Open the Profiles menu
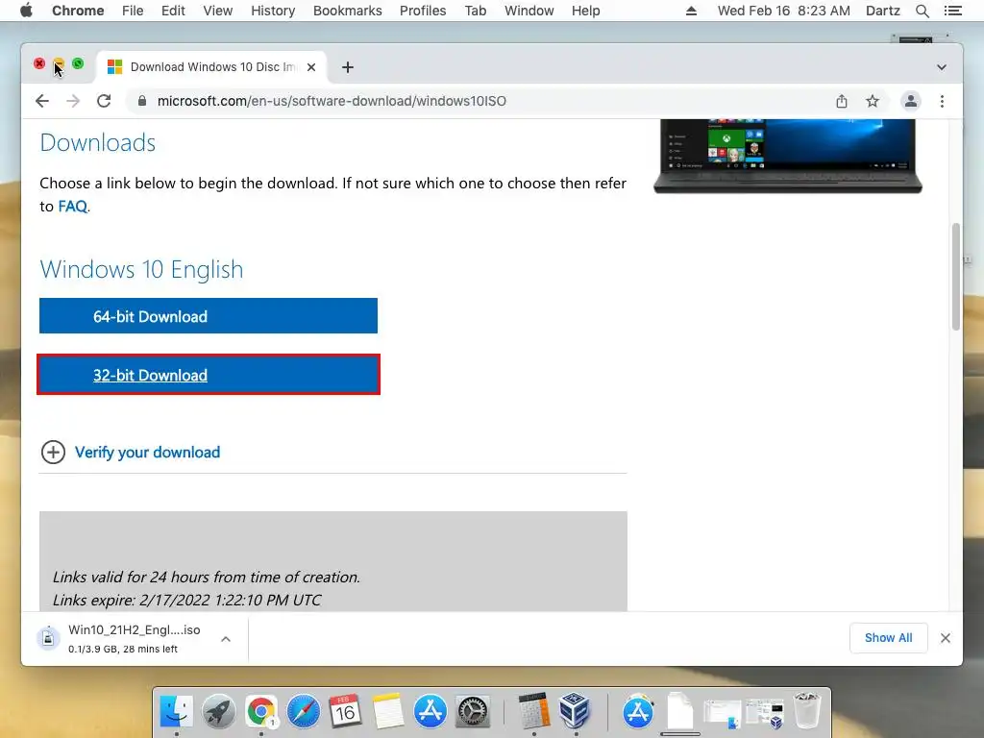The width and height of the screenshot is (984, 738). click(423, 11)
